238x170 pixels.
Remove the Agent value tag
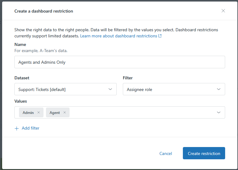pyautogui.click(x=65, y=112)
